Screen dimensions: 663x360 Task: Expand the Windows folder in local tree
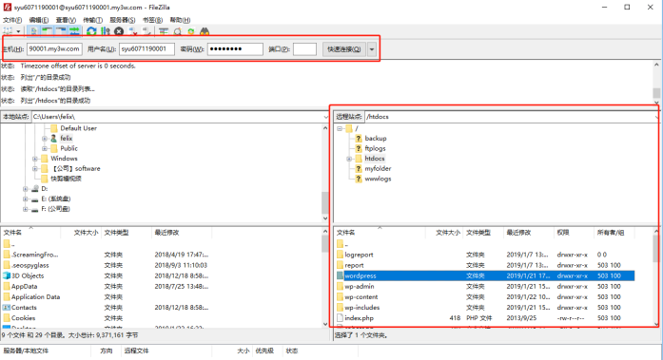[x=35, y=159]
